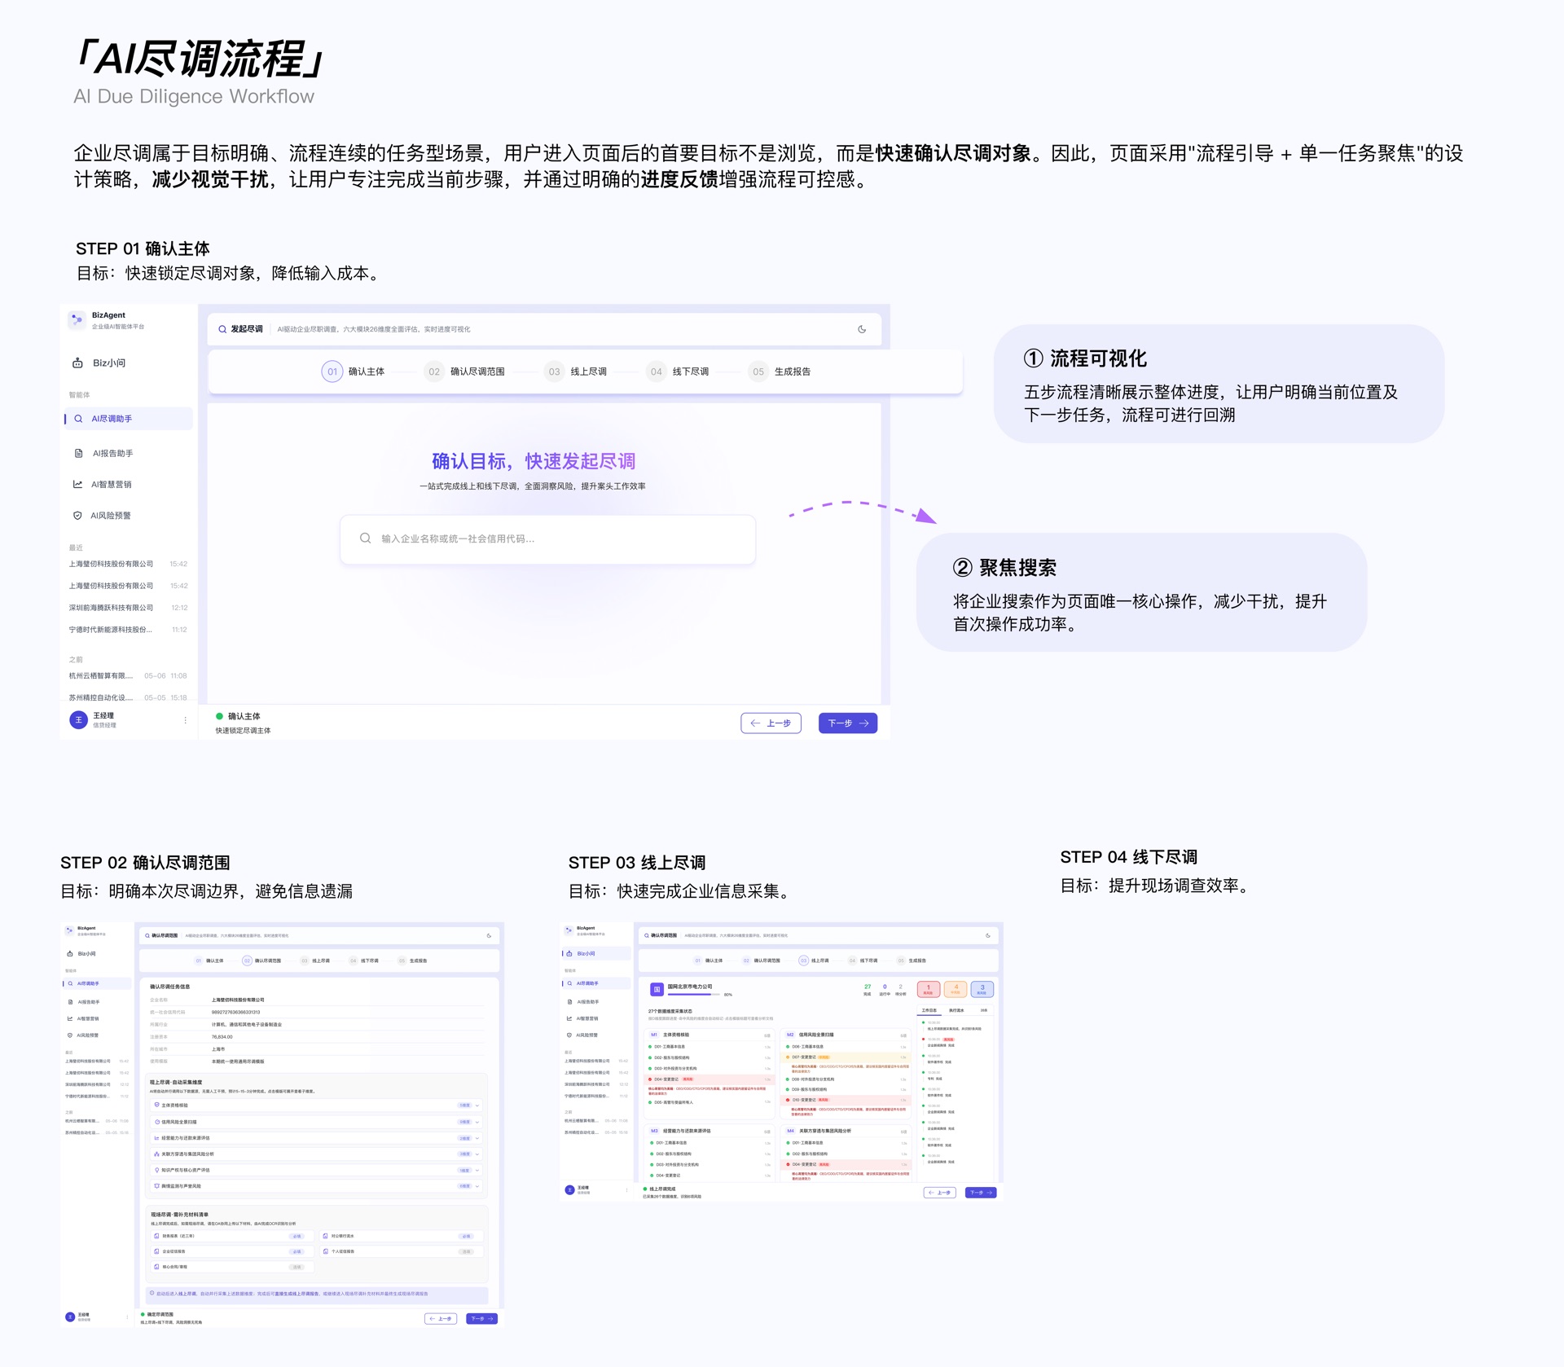Open the M4 module card header in Step 03
This screenshot has height=1367, width=1564.
(x=846, y=1131)
